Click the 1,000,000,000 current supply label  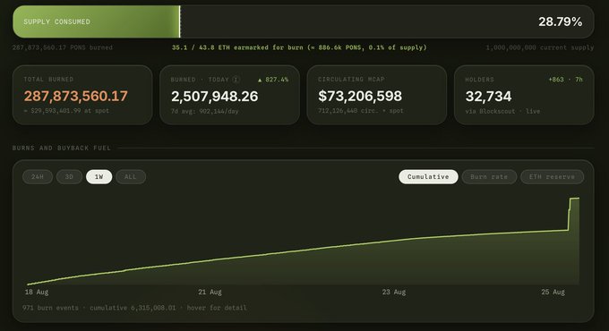540,47
